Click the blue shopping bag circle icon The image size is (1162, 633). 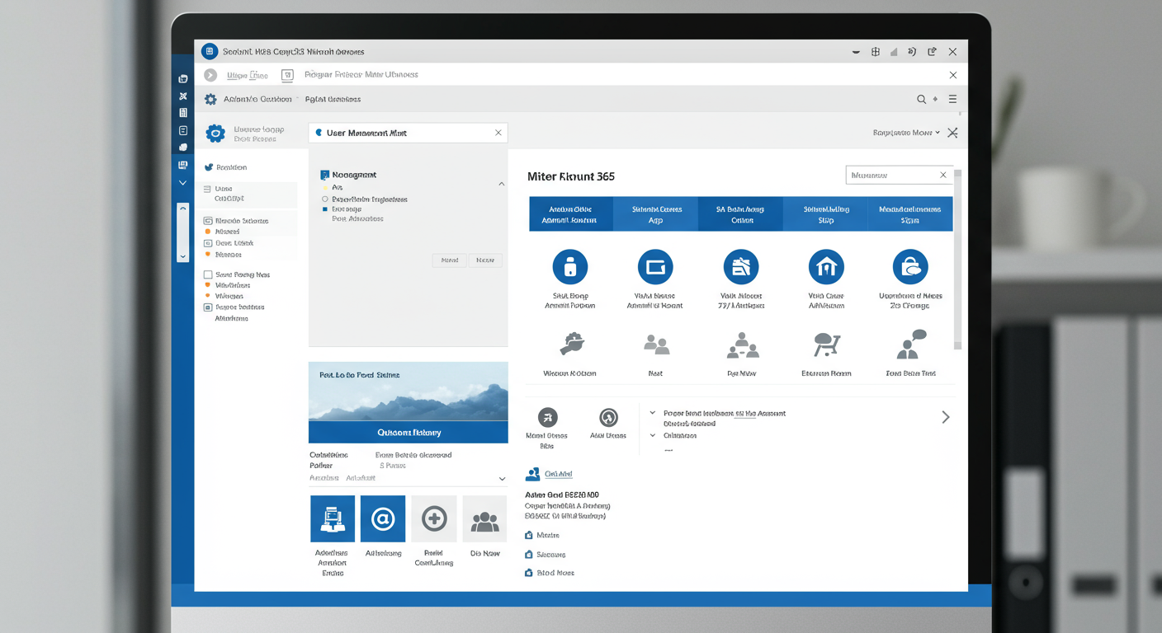(x=910, y=267)
